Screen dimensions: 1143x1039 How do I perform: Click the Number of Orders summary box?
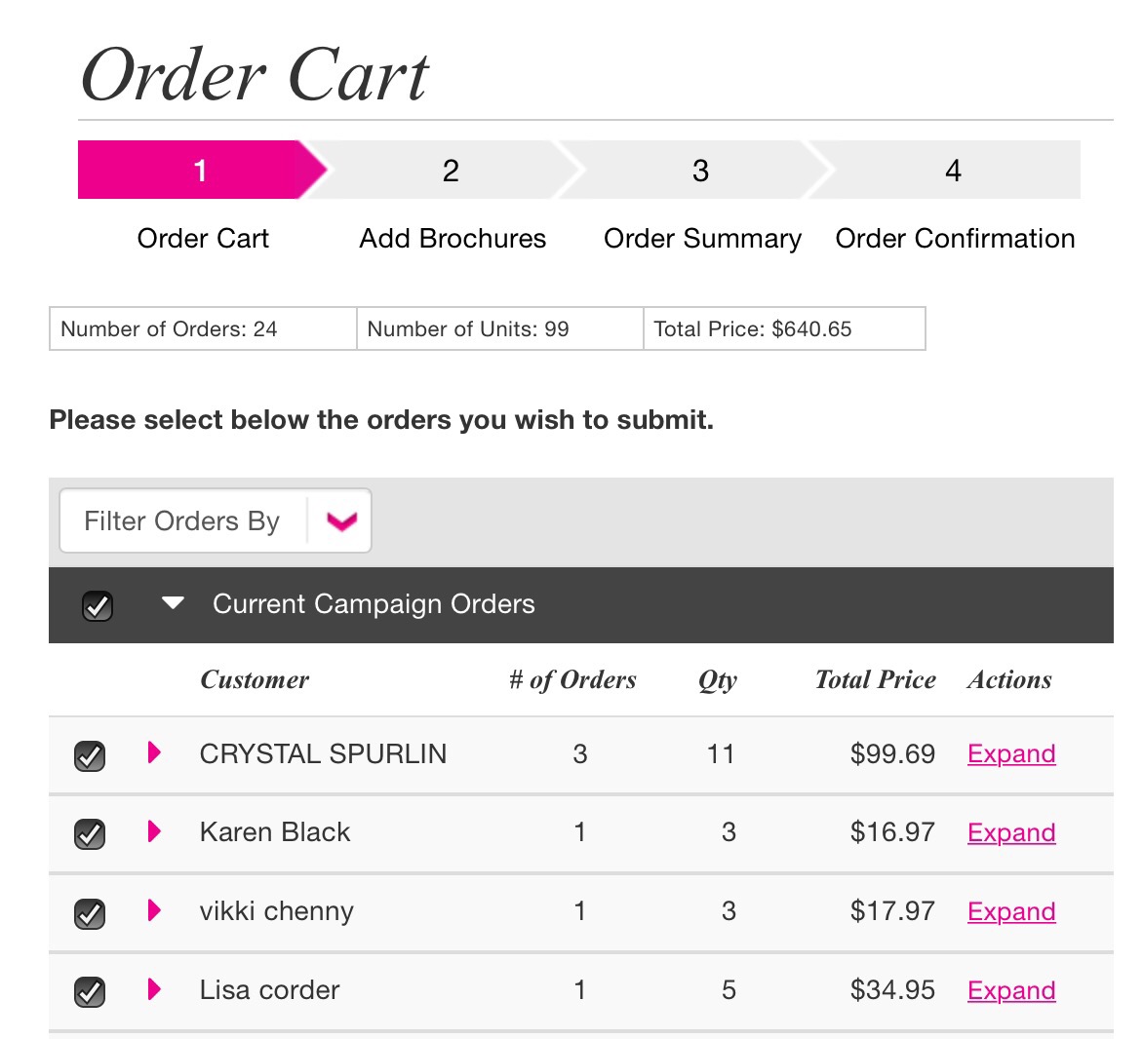click(202, 328)
